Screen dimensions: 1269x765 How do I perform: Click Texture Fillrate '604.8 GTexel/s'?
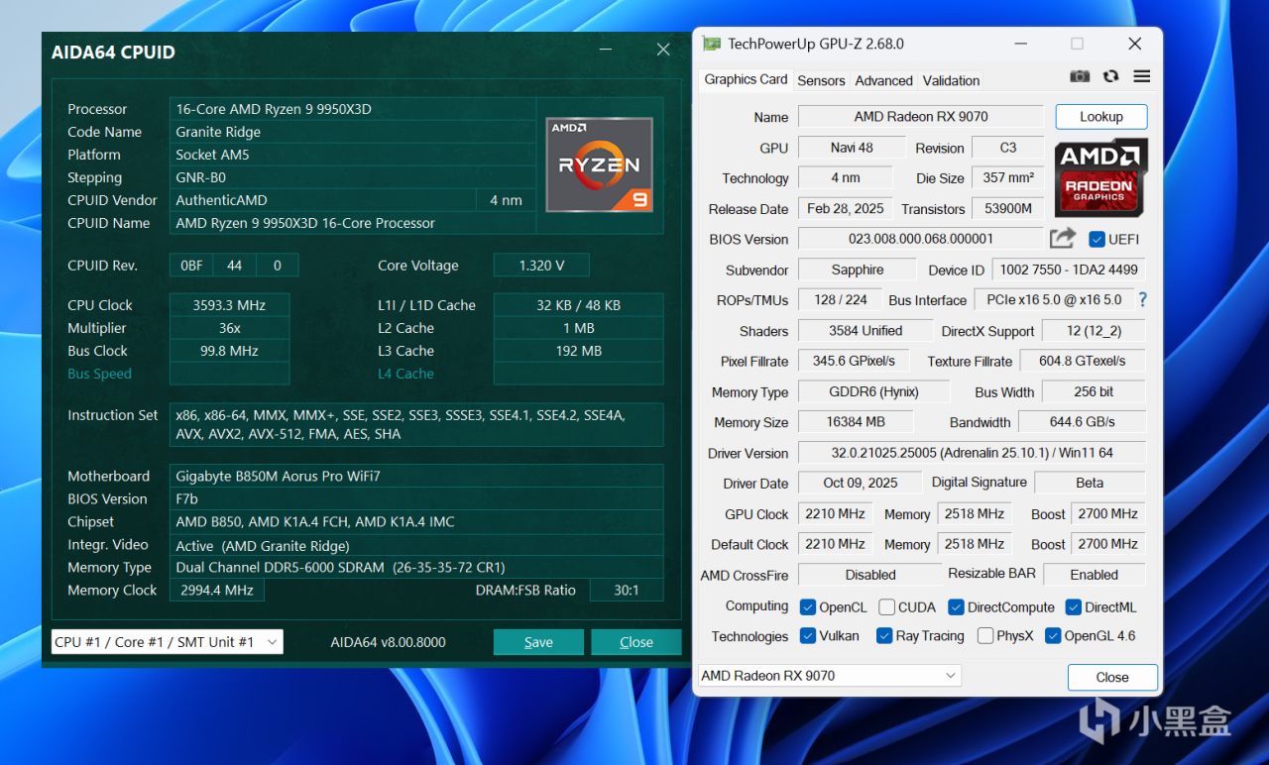tap(1083, 362)
